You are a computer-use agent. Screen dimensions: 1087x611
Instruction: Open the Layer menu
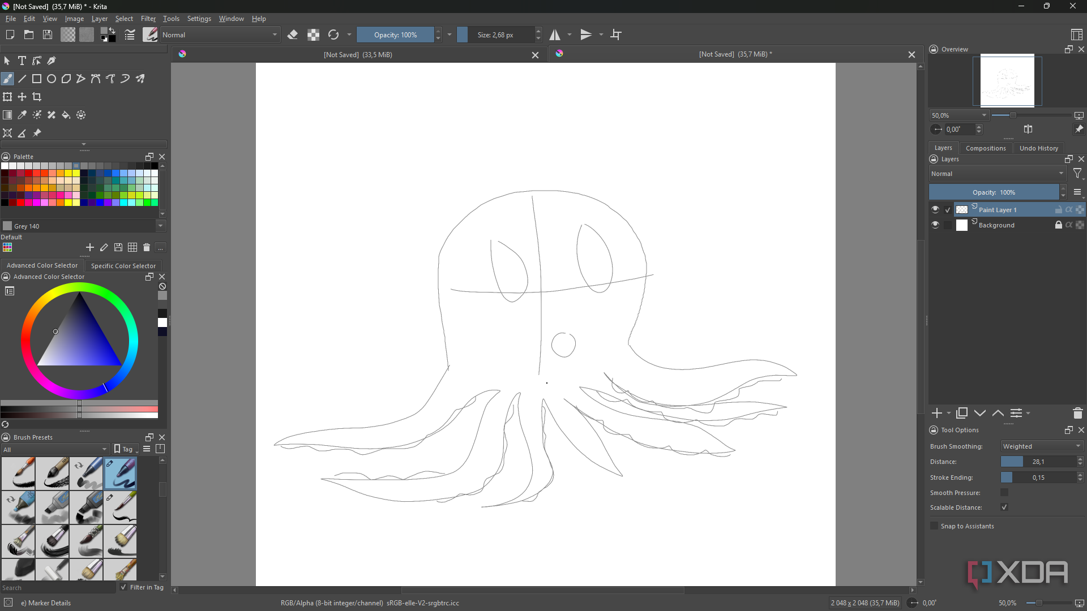[x=100, y=19]
